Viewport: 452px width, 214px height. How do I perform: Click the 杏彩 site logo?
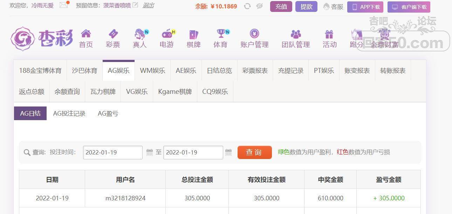point(42,38)
